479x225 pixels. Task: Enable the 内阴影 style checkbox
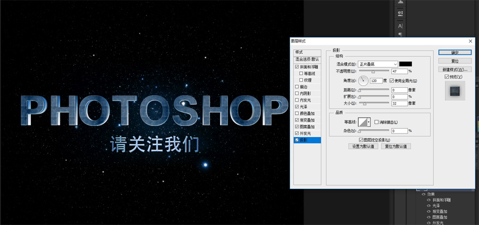[297, 94]
